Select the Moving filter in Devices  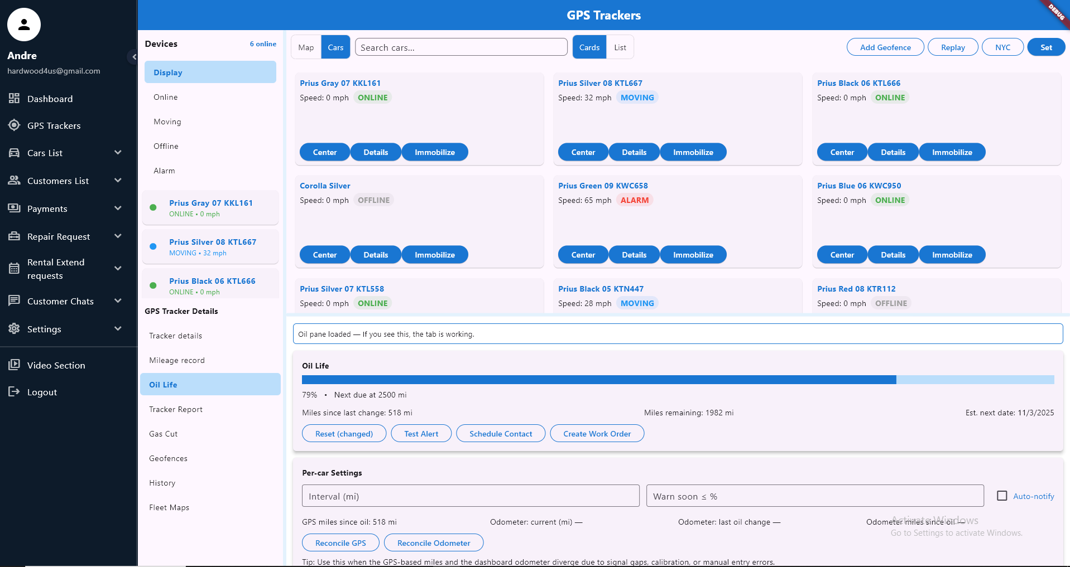point(167,122)
